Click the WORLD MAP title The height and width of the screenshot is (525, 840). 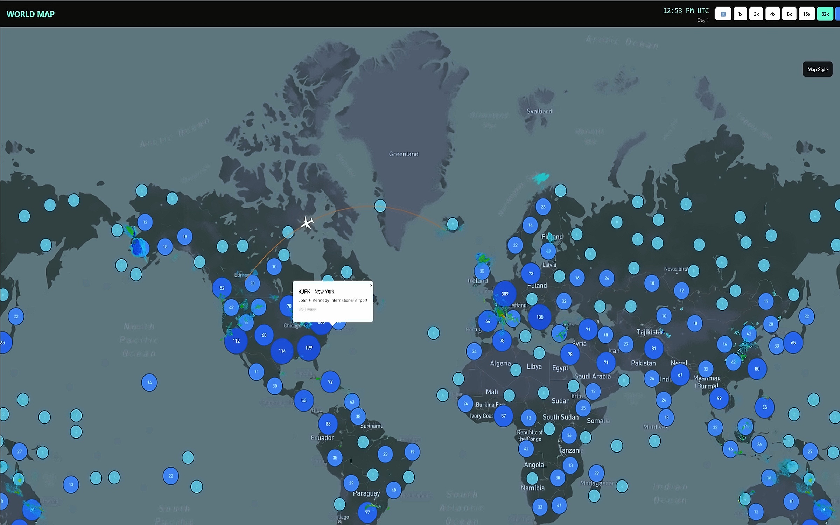pos(30,14)
